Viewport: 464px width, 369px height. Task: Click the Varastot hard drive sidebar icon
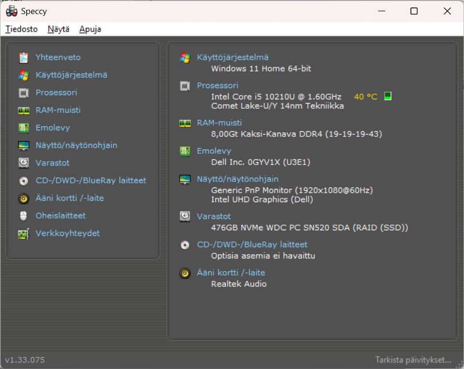click(23, 163)
